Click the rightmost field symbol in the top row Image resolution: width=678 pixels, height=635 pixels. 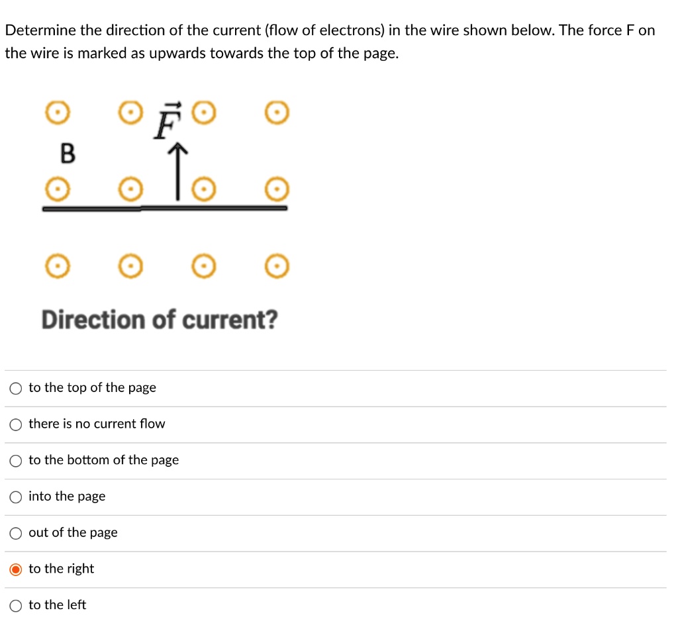tap(277, 113)
